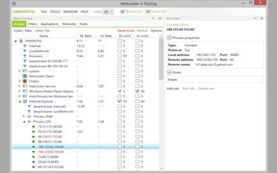
Task: Click the VMWIN7NL computer icon
Action: coord(20,40)
